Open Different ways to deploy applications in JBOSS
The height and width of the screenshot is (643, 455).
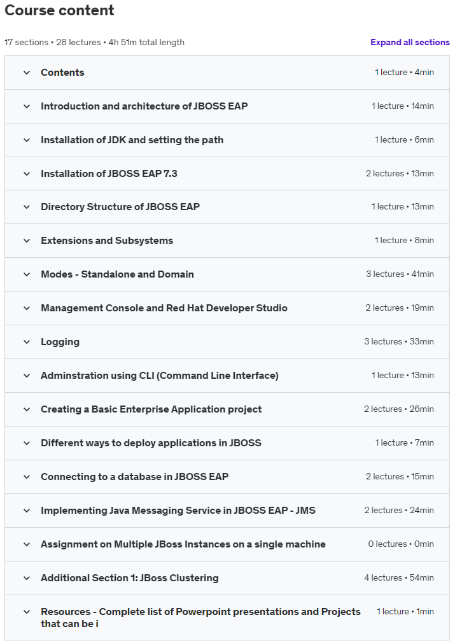pos(151,443)
